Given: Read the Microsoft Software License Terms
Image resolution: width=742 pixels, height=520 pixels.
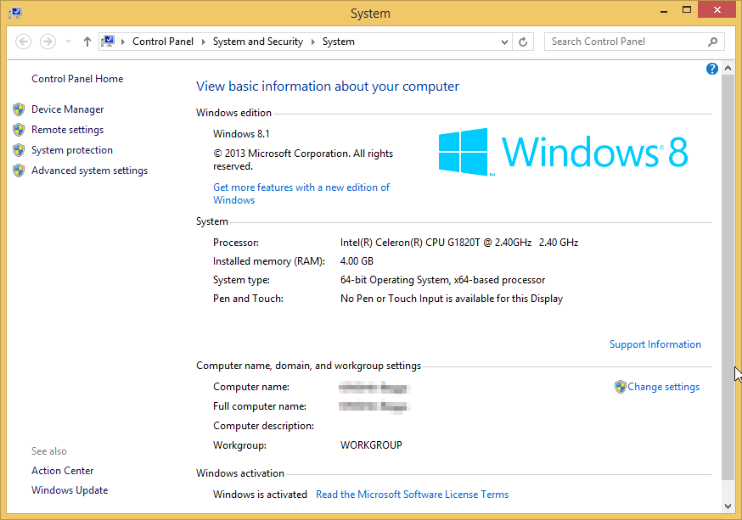Looking at the screenshot, I should (x=412, y=495).
